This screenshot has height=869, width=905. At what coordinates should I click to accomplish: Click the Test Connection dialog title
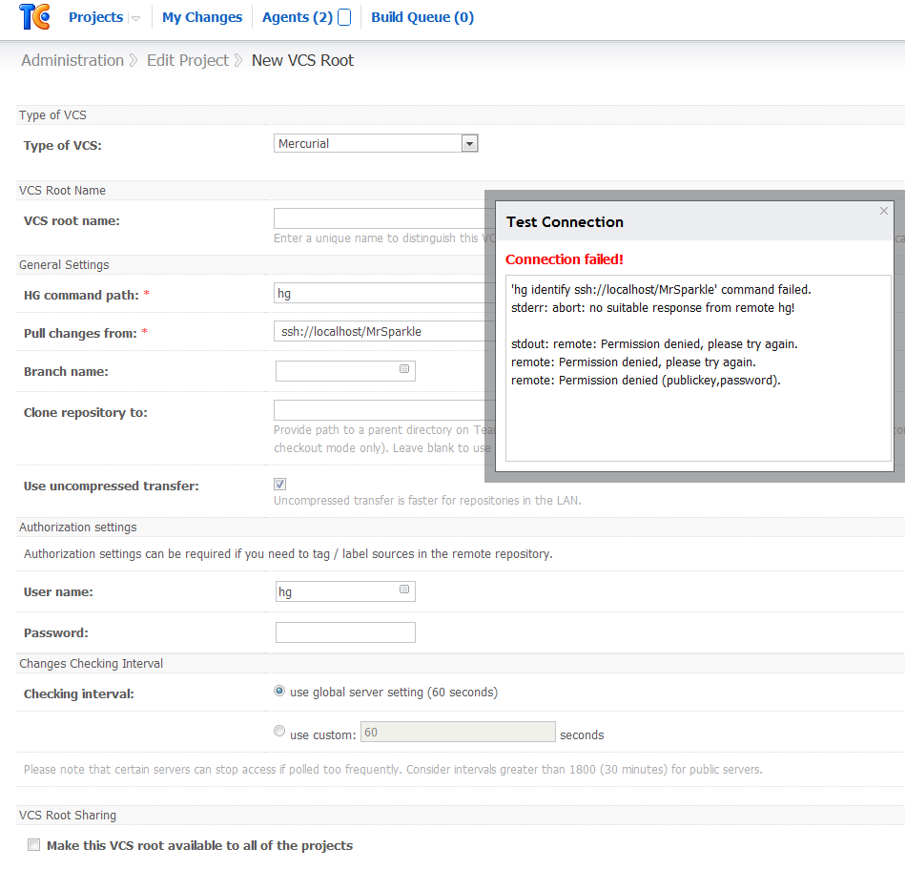pyautogui.click(x=565, y=221)
